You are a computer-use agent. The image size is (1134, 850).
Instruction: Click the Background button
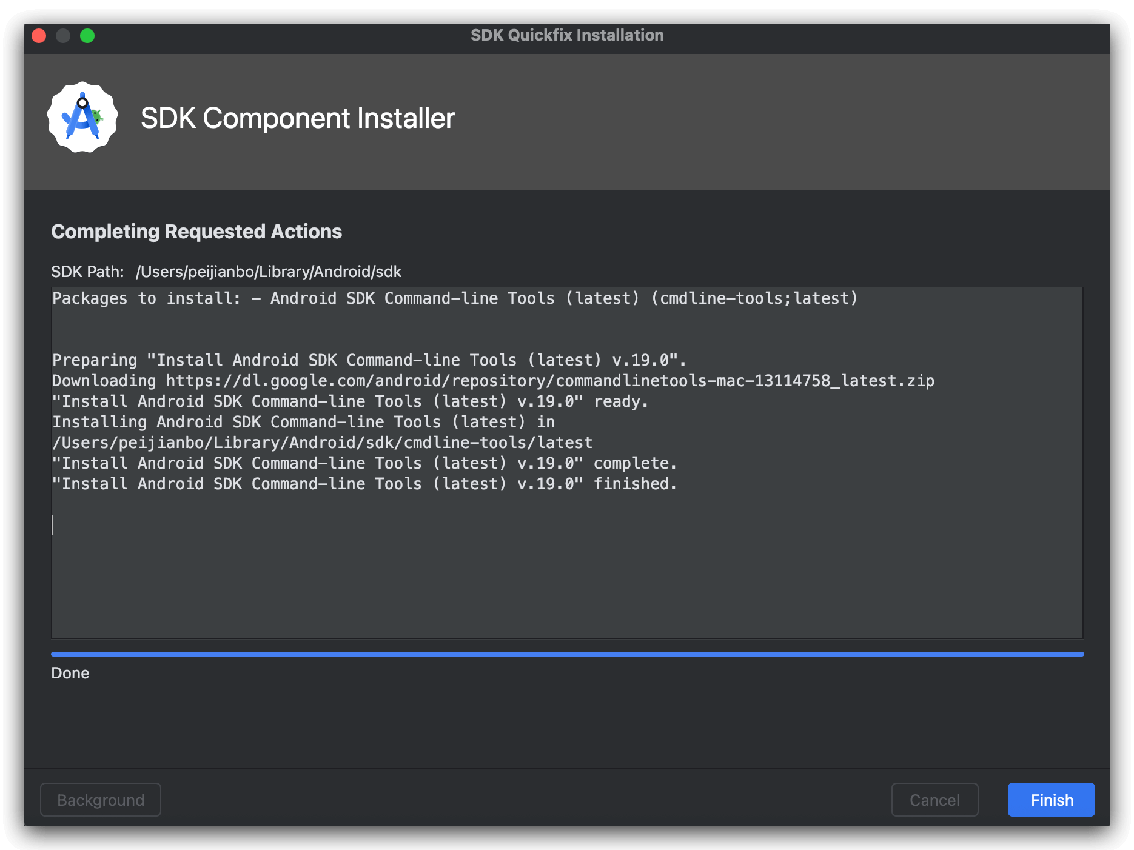click(101, 800)
